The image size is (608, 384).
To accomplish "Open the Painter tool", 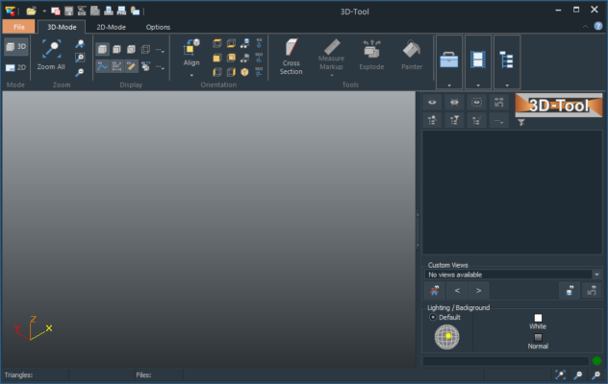I will coord(412,55).
